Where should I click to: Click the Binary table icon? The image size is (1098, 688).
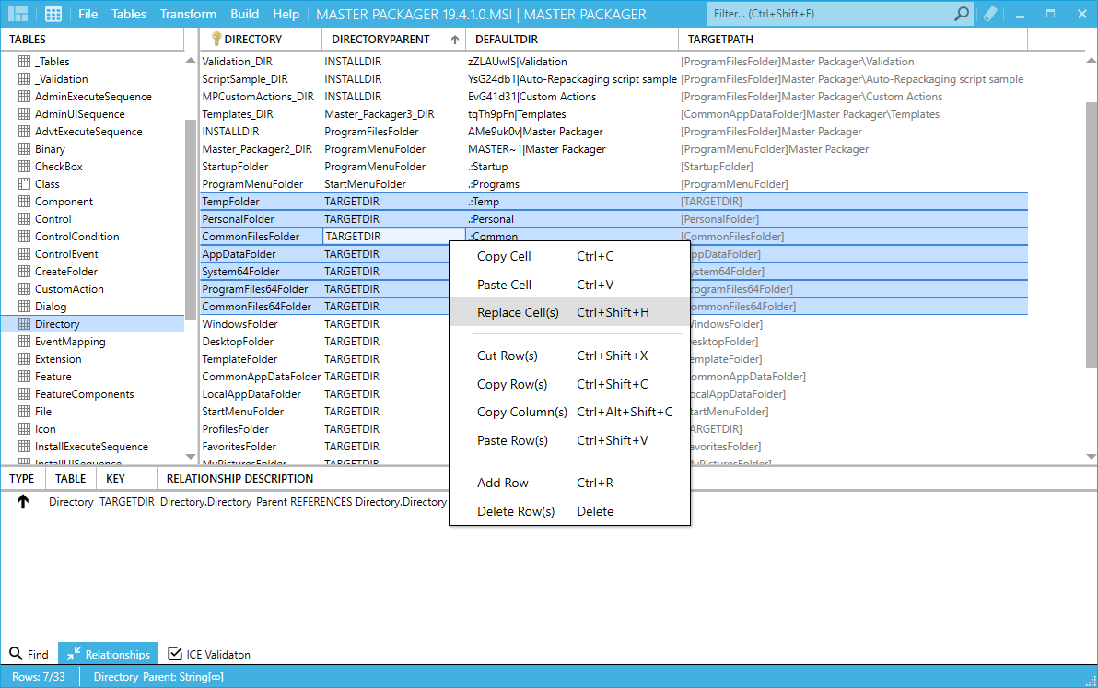point(25,149)
